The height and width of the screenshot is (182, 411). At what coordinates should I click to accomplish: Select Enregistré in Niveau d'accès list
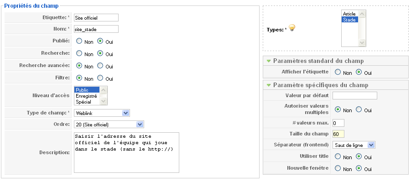[87, 96]
